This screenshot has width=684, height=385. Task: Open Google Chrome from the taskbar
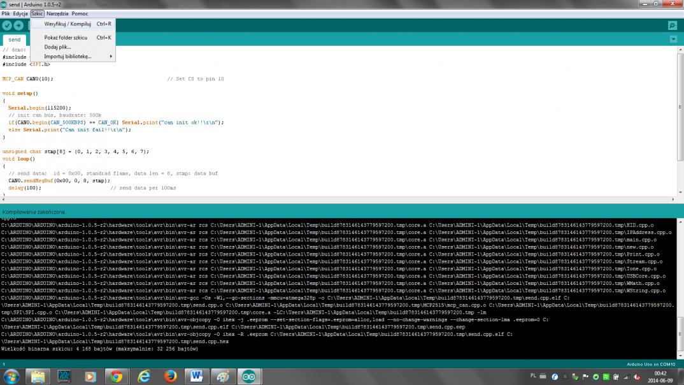[x=117, y=376]
